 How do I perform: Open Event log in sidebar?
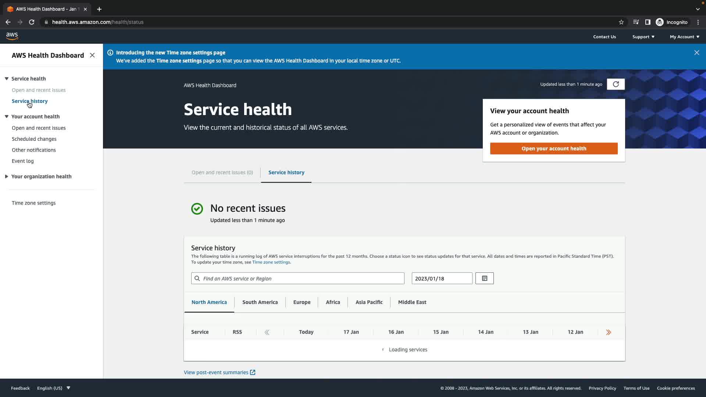22,161
